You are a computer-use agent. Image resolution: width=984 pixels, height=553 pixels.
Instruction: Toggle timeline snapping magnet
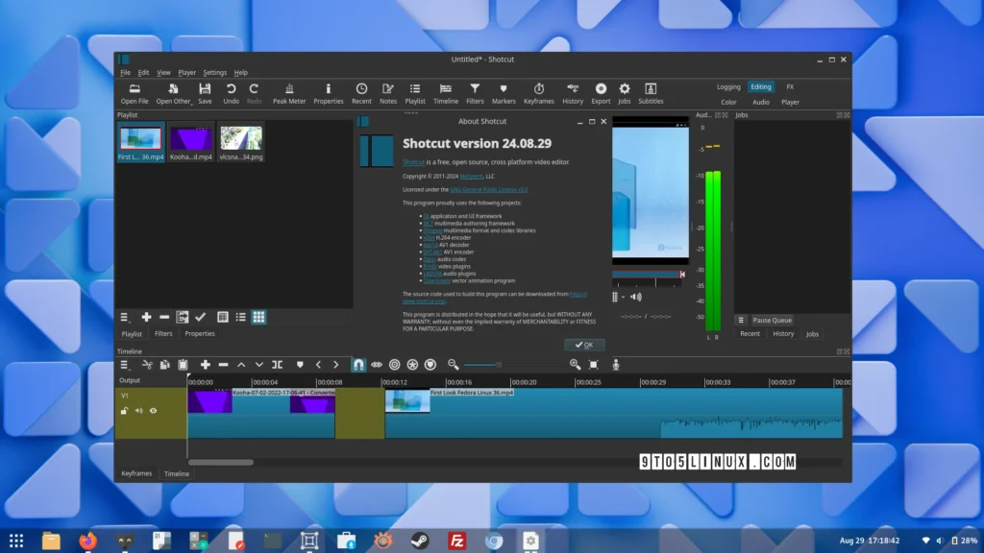(358, 364)
